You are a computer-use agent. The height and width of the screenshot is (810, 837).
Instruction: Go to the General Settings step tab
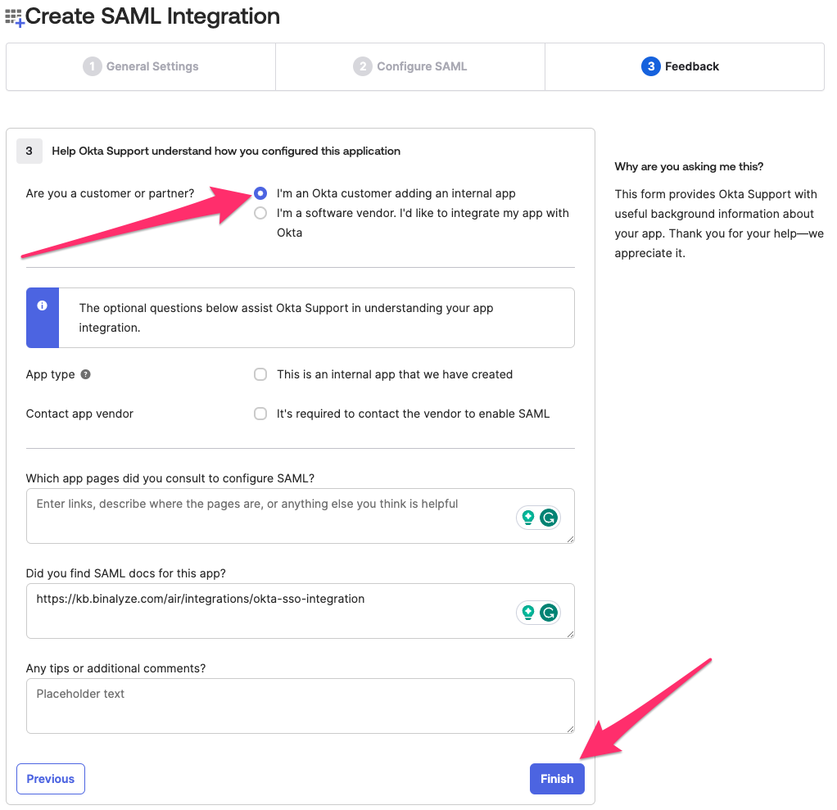[x=141, y=66]
